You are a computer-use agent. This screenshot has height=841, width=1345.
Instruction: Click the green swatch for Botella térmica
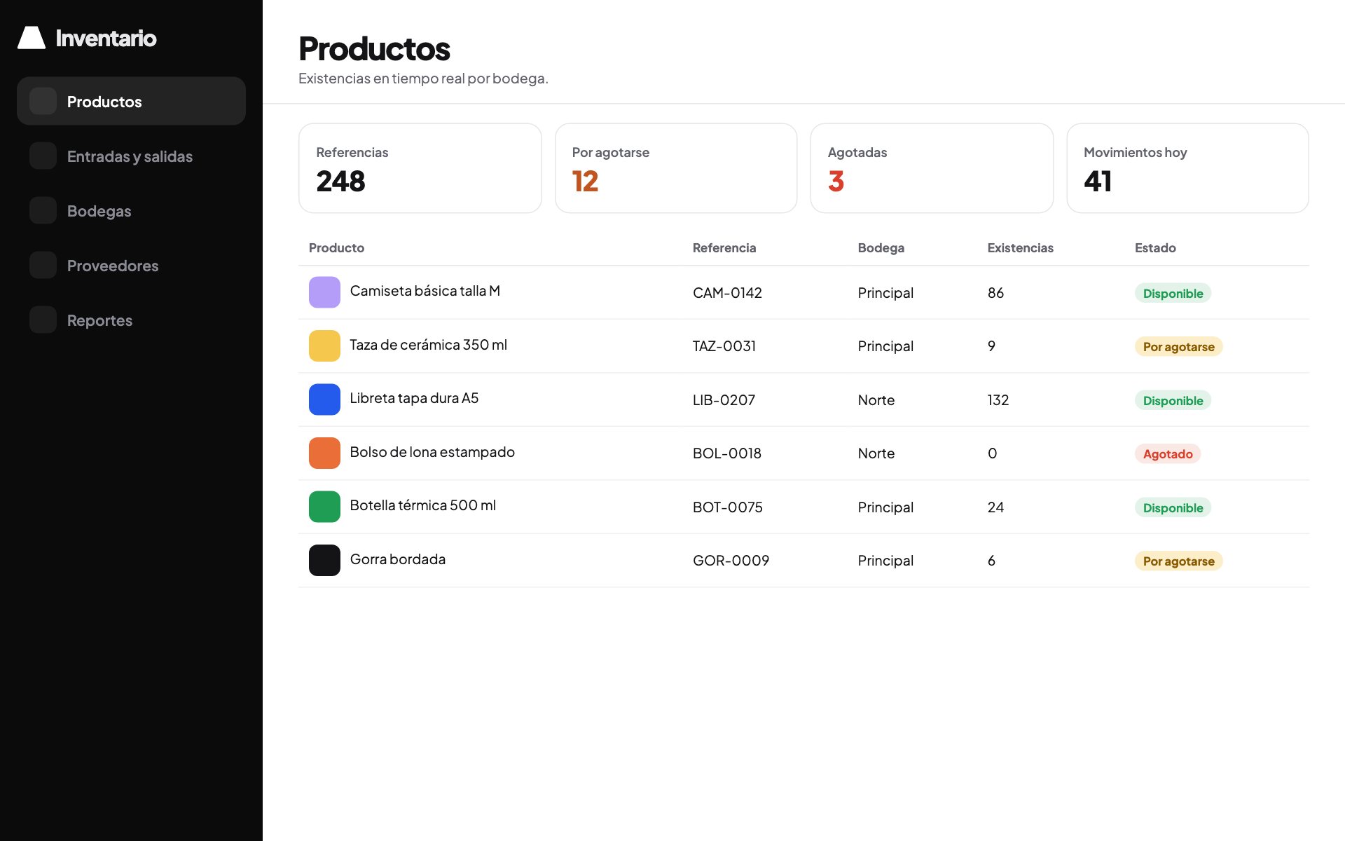pyautogui.click(x=324, y=507)
